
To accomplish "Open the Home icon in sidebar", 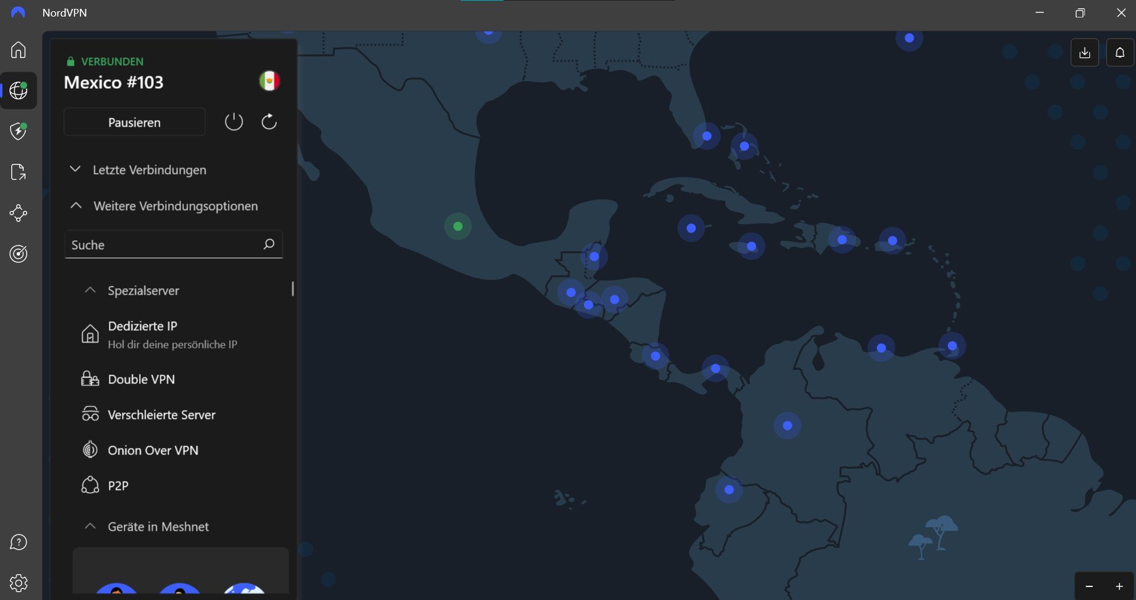I will click(x=18, y=50).
